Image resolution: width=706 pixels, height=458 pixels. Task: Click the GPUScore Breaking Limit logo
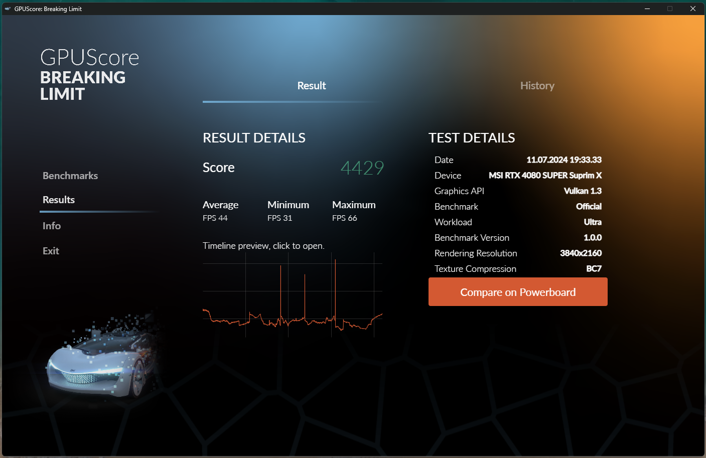coord(89,75)
